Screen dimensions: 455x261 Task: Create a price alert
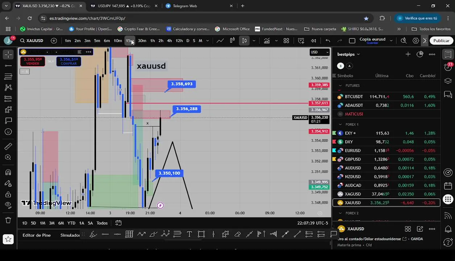[x=301, y=41]
